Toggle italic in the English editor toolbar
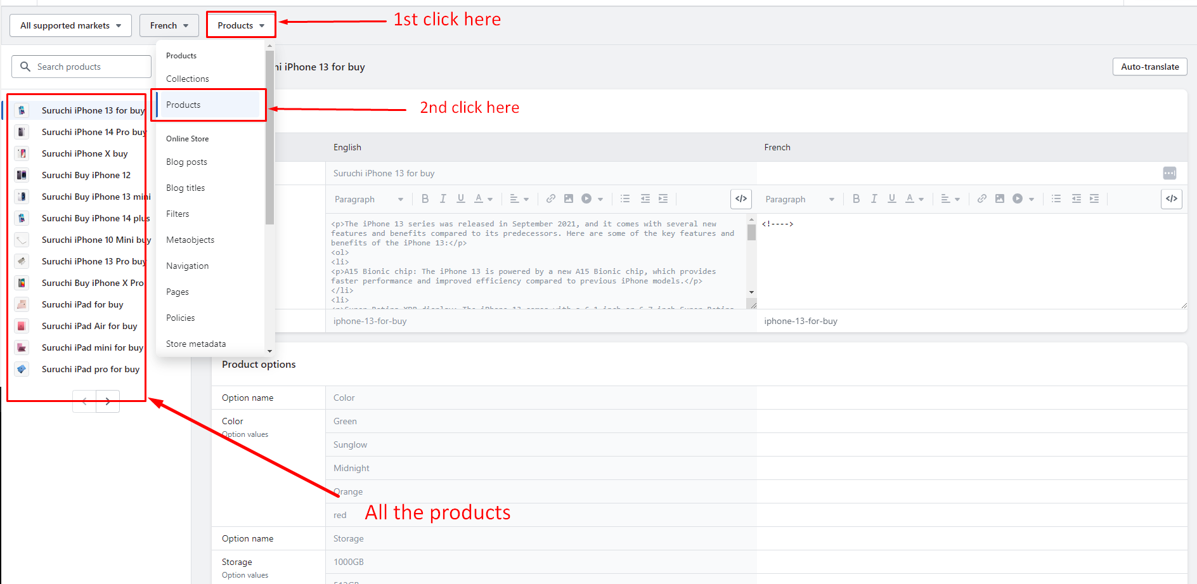The width and height of the screenshot is (1197, 584). (443, 199)
